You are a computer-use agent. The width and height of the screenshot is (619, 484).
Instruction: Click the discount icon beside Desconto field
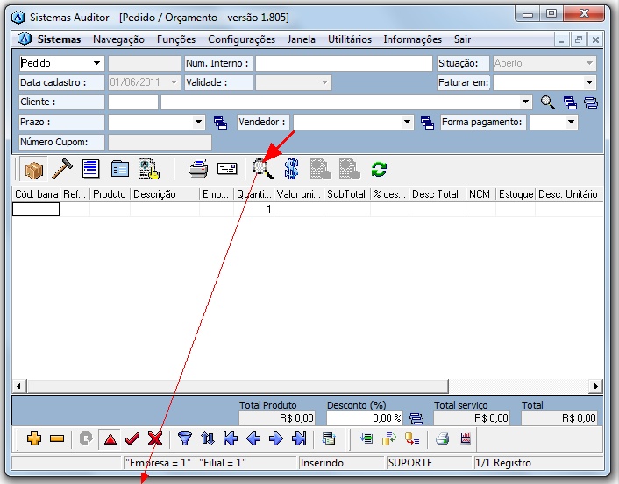pos(416,418)
